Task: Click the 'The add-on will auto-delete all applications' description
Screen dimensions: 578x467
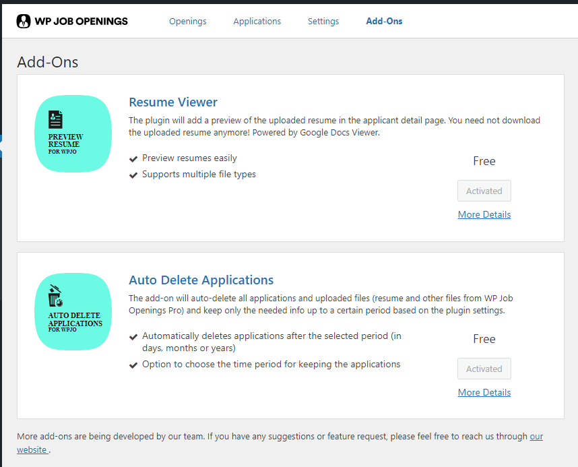Action: click(321, 305)
